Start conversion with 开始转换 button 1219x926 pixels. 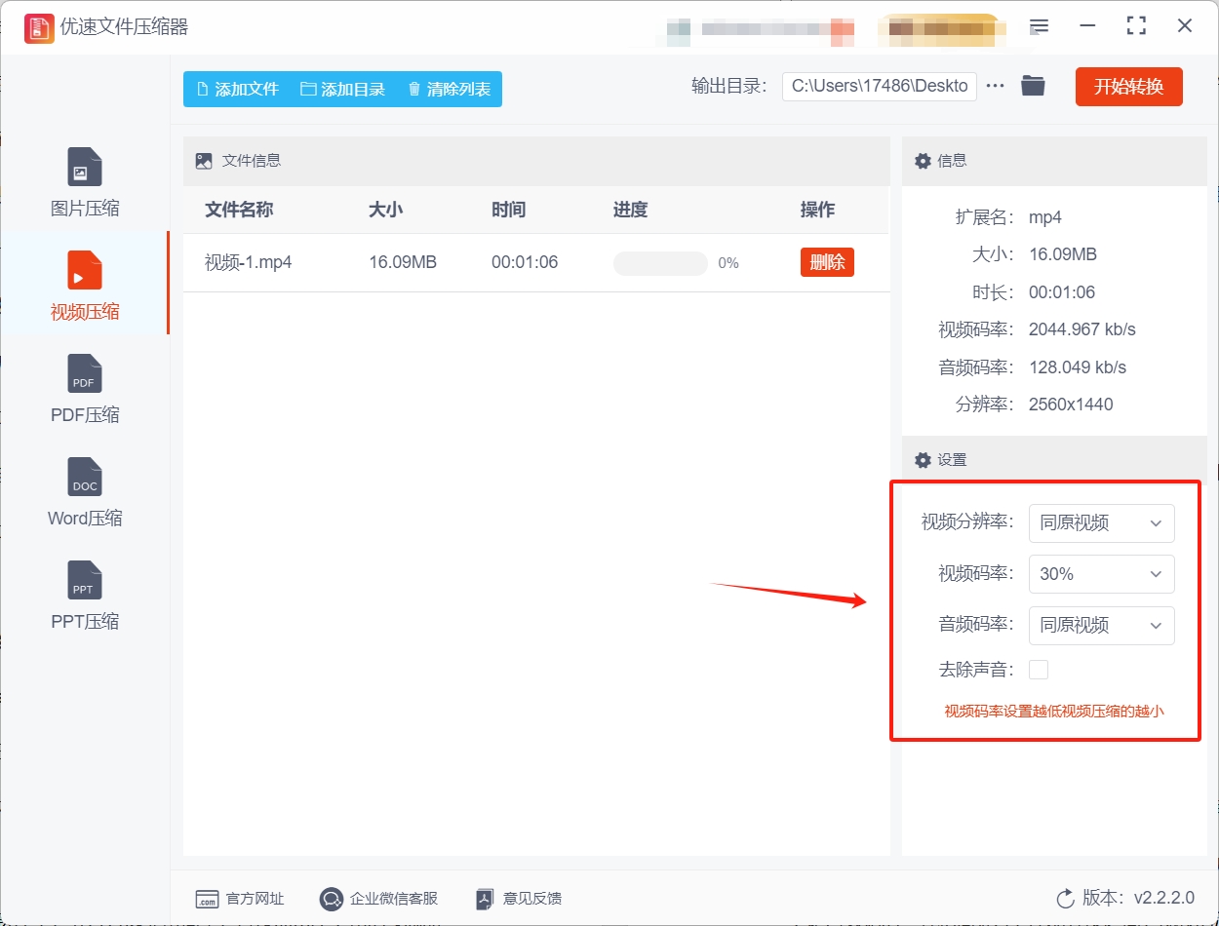click(x=1128, y=87)
